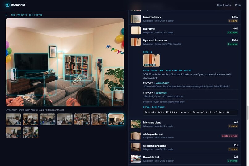Open the Code link in the header
The width and height of the screenshot is (249, 166).
tap(238, 5)
